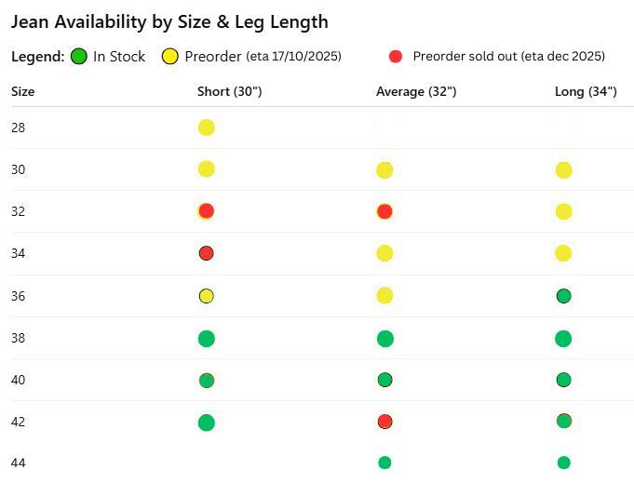Screen dimensions: 634x497
Task: Click the red Preorder sold out legend dot
Action: click(396, 57)
